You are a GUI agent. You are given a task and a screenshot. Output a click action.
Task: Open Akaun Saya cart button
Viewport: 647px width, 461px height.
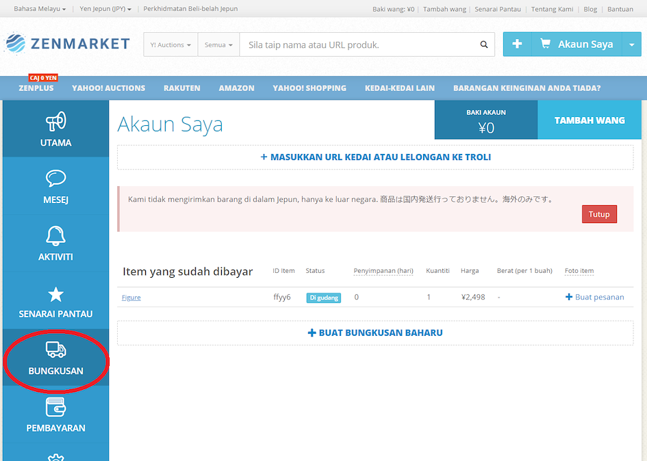pos(577,44)
